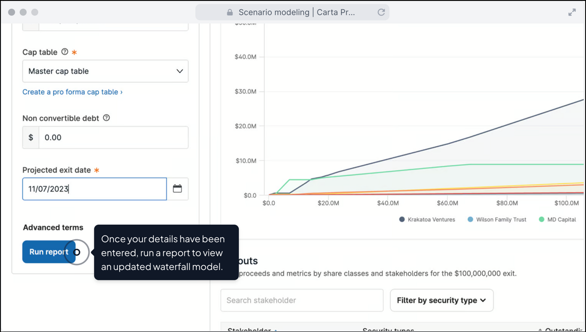Open the Master cap table dropdown
This screenshot has width=586, height=332.
click(105, 71)
